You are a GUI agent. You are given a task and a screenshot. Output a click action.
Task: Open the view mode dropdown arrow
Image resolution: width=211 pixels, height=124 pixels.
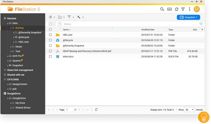[54, 17]
